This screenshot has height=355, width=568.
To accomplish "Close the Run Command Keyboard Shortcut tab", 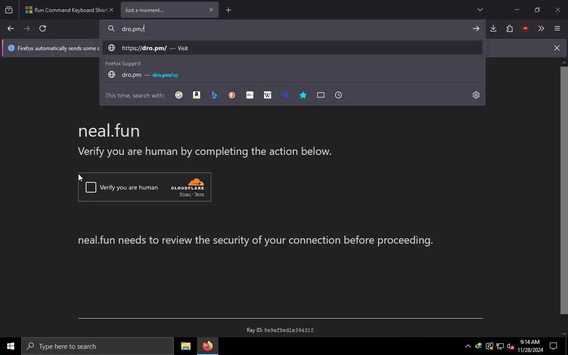I will point(111,10).
